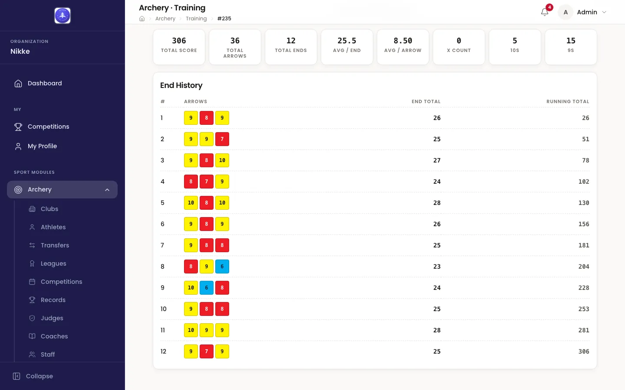Click the 10s stat card showing 5
This screenshot has width=625, height=390.
pyautogui.click(x=515, y=47)
